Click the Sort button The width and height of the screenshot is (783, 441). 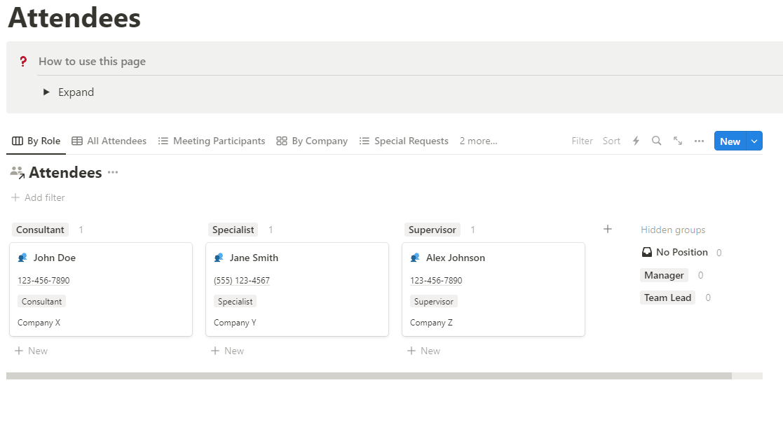click(611, 141)
